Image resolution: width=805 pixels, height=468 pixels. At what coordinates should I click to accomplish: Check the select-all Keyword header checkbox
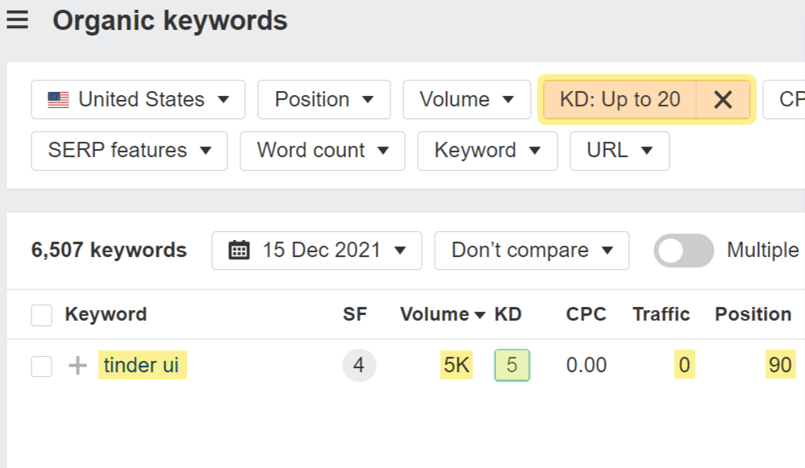coord(41,315)
